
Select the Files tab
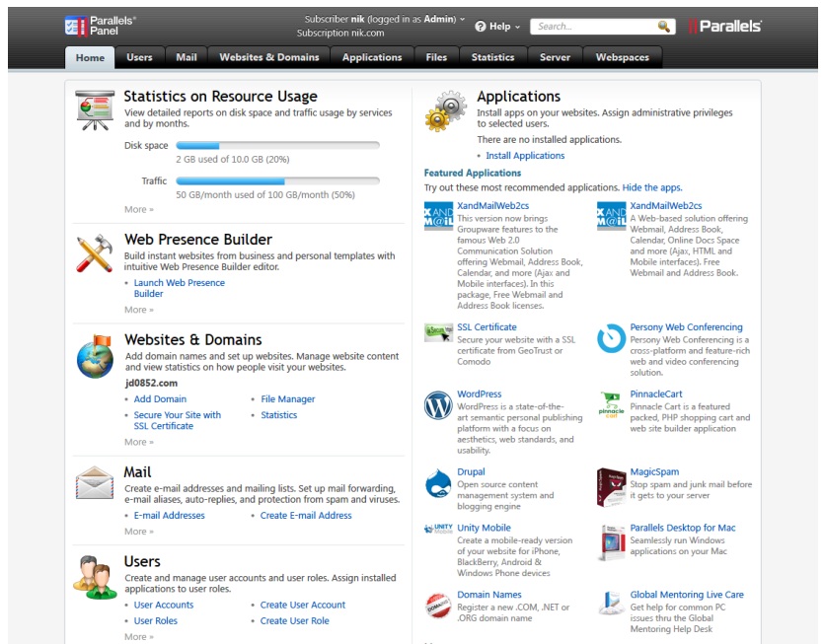(436, 57)
